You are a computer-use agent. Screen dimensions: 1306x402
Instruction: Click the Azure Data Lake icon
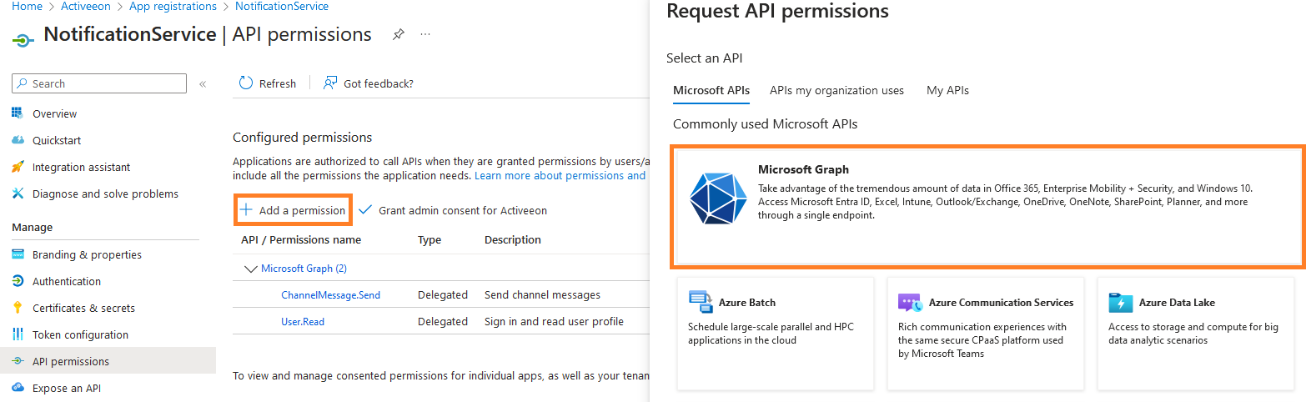(x=1120, y=302)
